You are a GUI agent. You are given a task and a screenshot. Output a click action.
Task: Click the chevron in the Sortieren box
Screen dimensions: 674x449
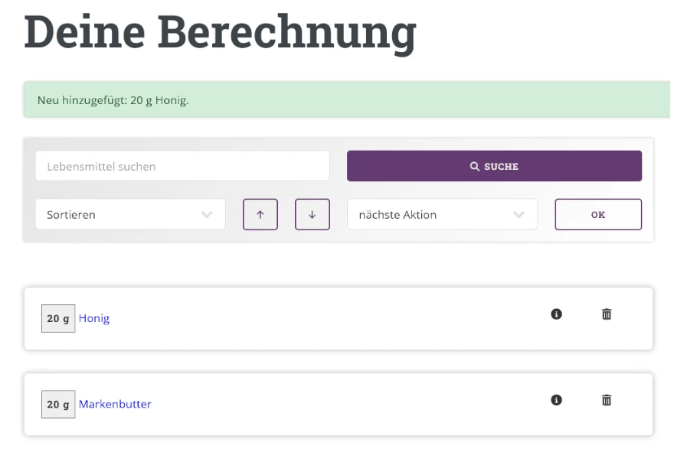click(207, 215)
